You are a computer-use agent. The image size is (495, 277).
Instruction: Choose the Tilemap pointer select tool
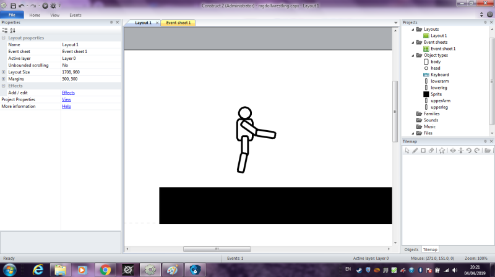pyautogui.click(x=407, y=151)
